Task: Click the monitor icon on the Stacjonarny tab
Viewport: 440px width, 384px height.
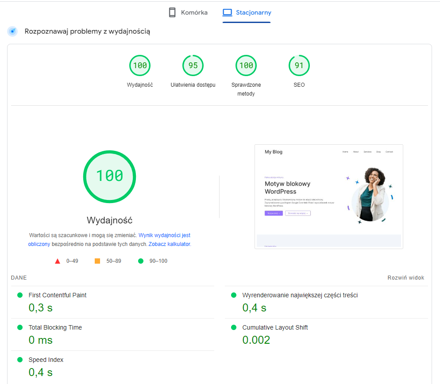Action: tap(228, 12)
